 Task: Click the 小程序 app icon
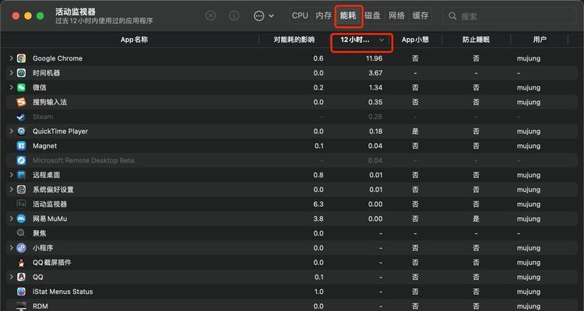click(21, 248)
